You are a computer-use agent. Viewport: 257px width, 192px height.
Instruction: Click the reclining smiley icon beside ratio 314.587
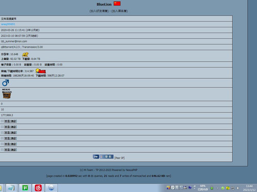pos(41,71)
